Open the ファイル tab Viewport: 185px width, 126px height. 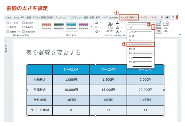[8, 17]
